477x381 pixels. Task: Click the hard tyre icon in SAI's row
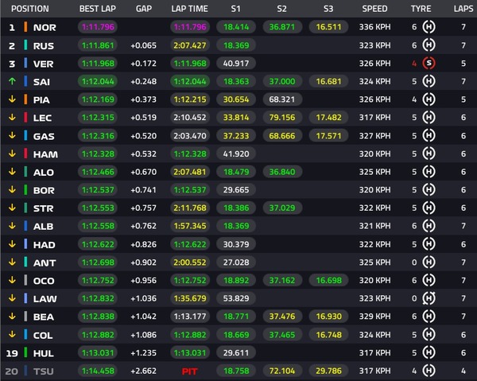(x=429, y=81)
